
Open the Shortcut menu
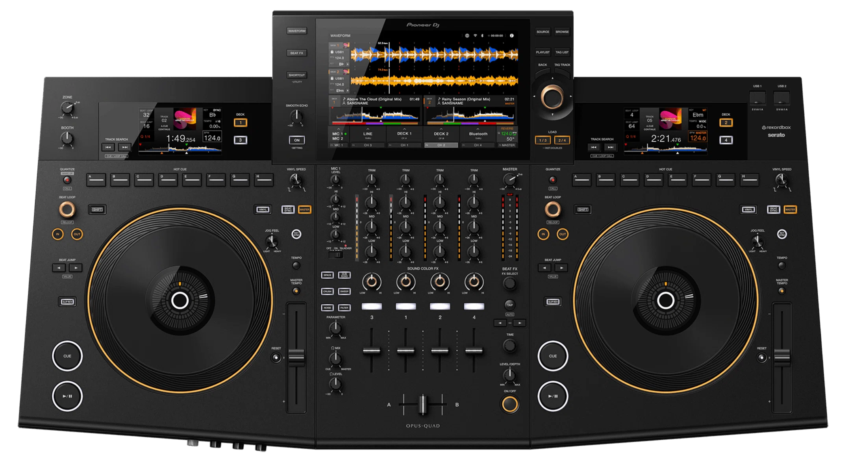(x=297, y=75)
